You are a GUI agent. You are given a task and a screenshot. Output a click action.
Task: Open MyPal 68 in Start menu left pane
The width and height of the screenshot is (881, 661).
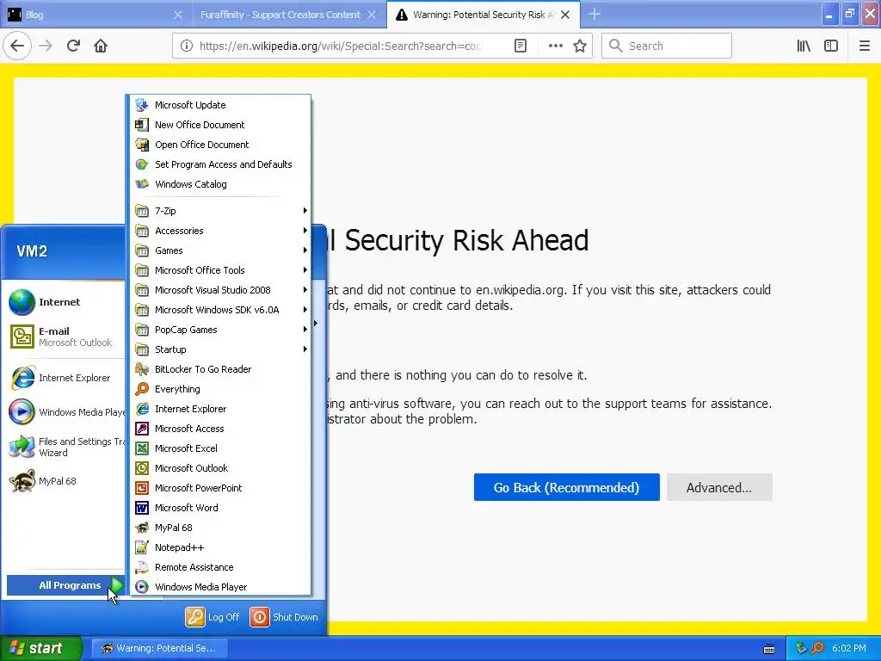click(65, 481)
